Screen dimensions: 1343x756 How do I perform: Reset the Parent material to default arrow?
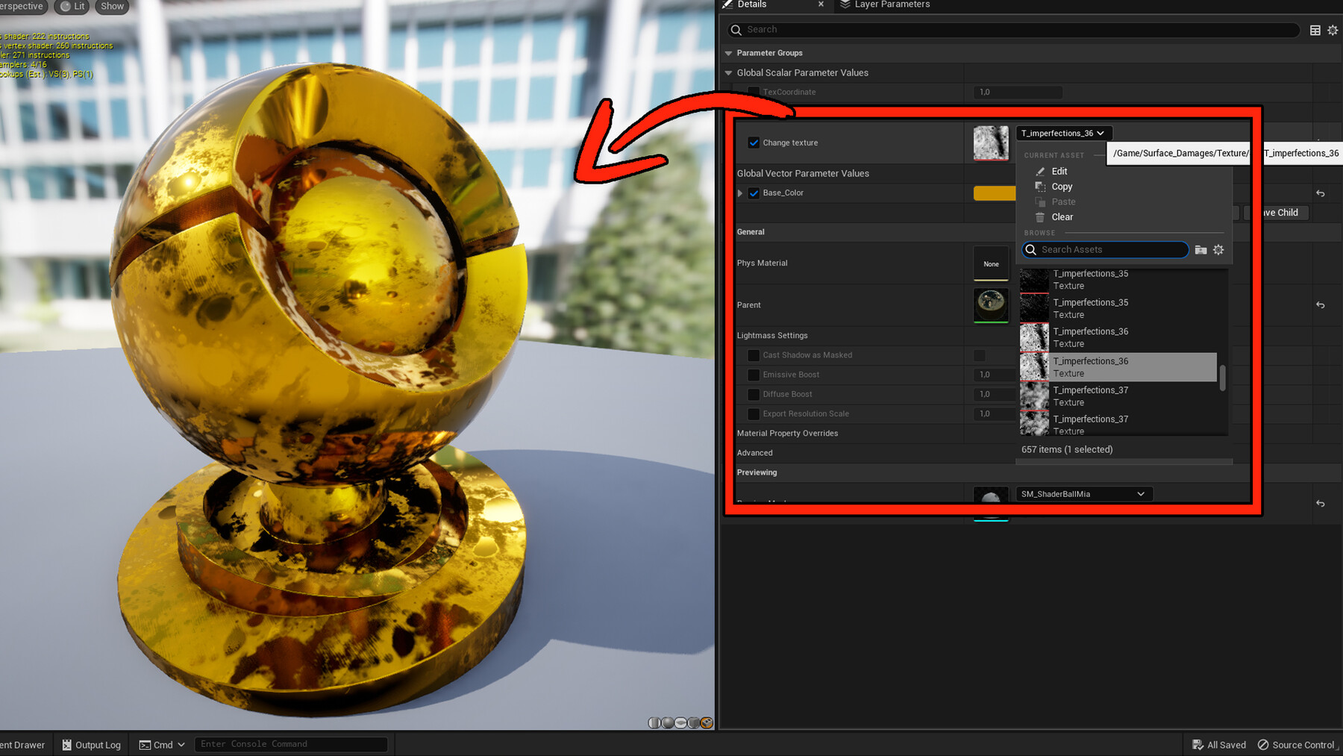click(x=1320, y=304)
